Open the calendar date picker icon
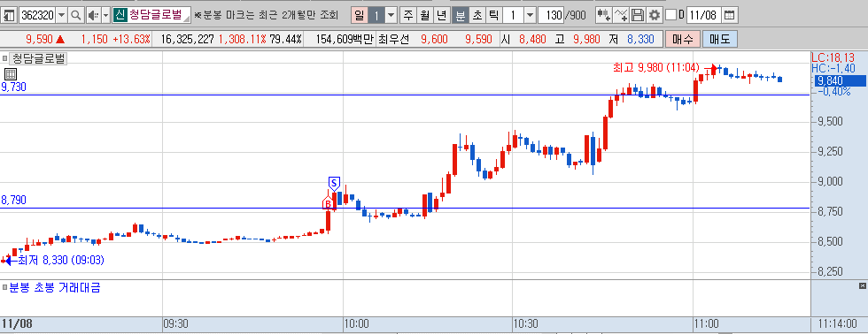This screenshot has width=868, height=334. [x=730, y=15]
